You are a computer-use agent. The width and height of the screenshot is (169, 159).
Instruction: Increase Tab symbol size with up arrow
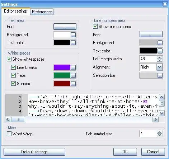159,132
